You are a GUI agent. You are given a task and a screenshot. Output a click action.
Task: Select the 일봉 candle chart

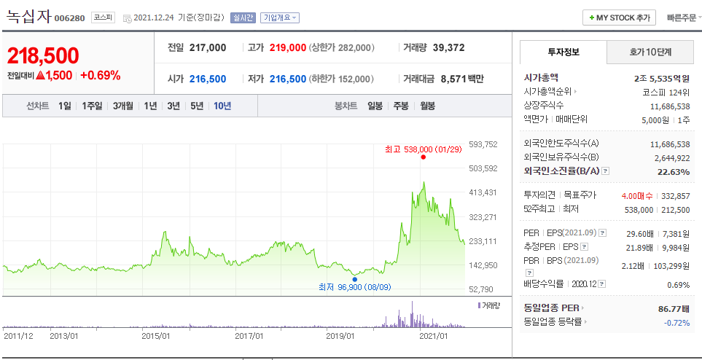(x=375, y=106)
